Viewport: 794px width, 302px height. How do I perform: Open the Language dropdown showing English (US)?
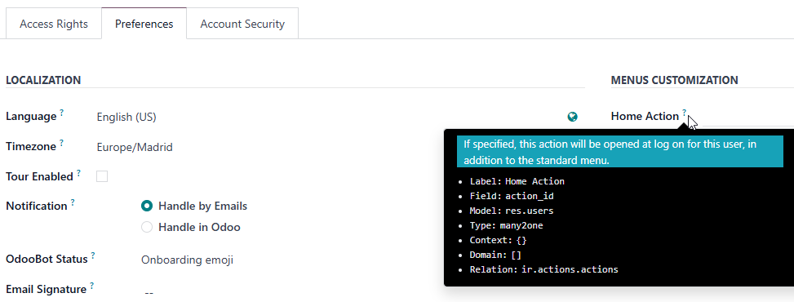pyautogui.click(x=329, y=117)
